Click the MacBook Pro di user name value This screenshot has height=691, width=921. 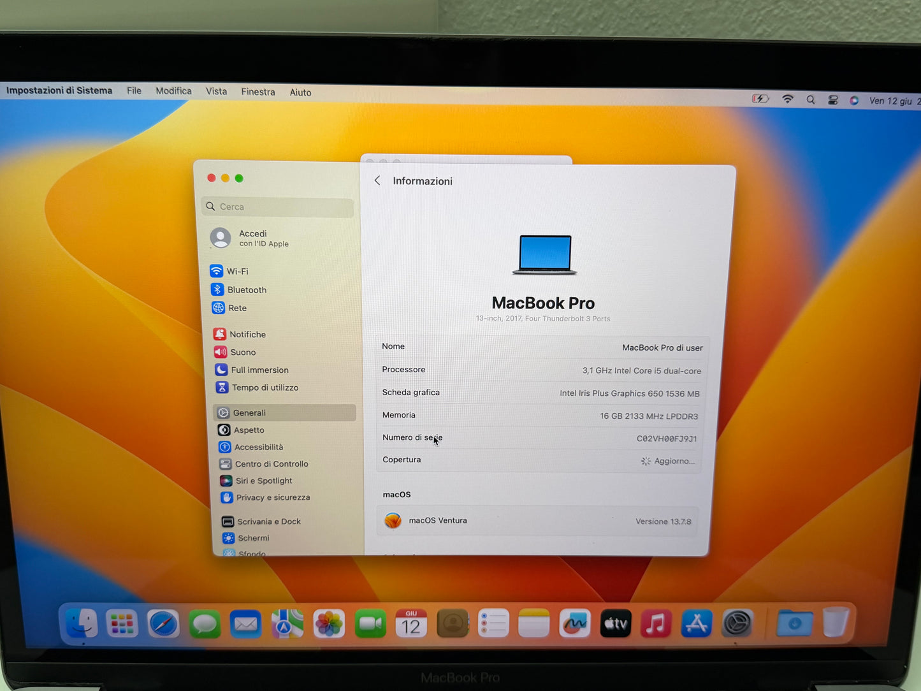[x=662, y=347]
